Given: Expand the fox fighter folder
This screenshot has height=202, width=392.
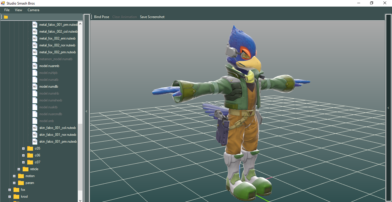Looking at the screenshot, I should pyautogui.click(x=9, y=190).
